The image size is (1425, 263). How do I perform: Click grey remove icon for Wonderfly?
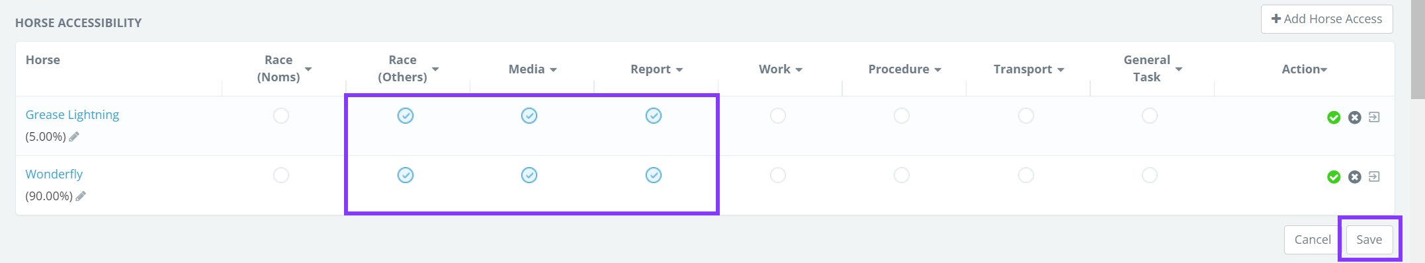tap(1355, 177)
